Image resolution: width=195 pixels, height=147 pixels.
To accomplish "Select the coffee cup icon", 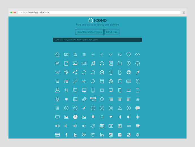I will point(137,126).
